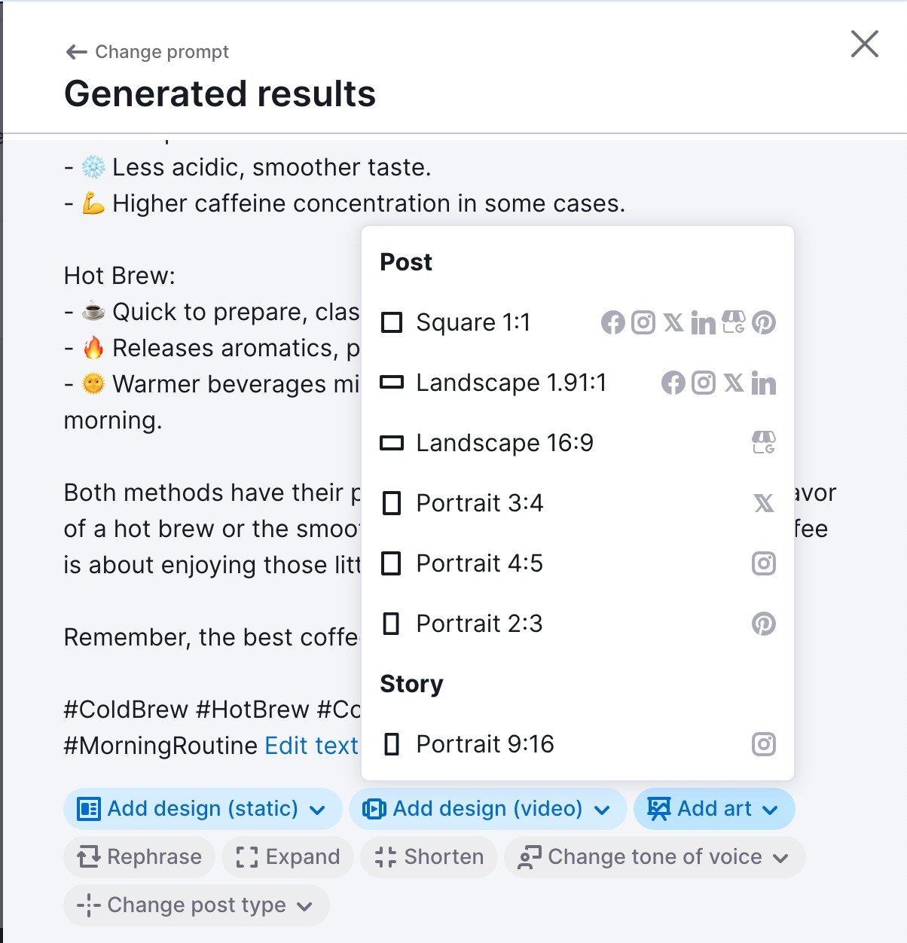Click the LinkedIn icon beside Landscape 1.91:1
Image resolution: width=907 pixels, height=943 pixels.
[765, 383]
